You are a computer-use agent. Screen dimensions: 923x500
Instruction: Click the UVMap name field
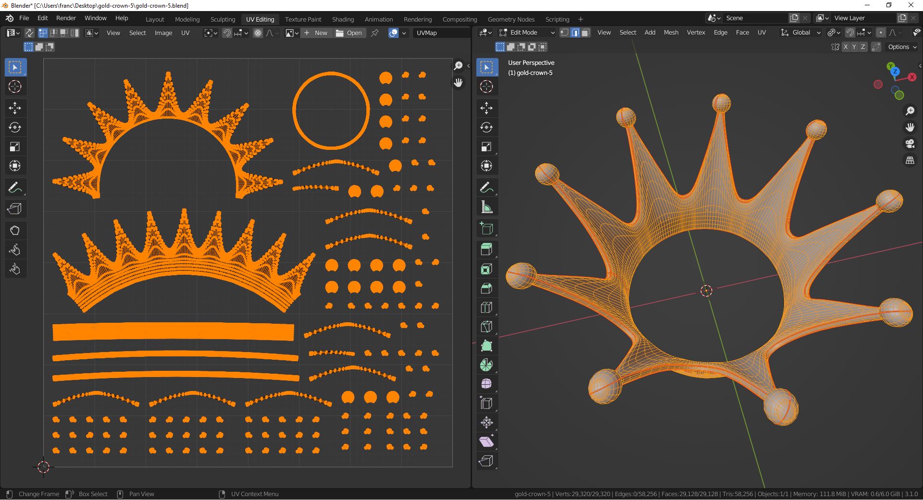click(x=440, y=33)
